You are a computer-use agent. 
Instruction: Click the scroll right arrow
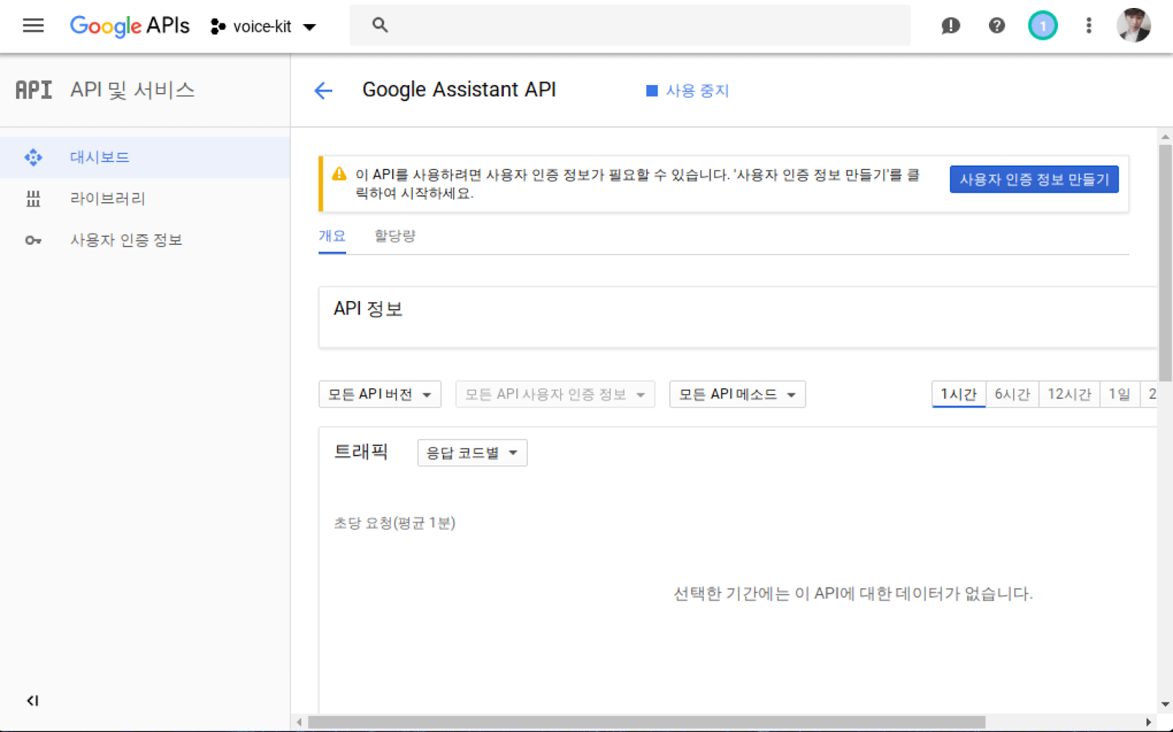(x=1148, y=722)
